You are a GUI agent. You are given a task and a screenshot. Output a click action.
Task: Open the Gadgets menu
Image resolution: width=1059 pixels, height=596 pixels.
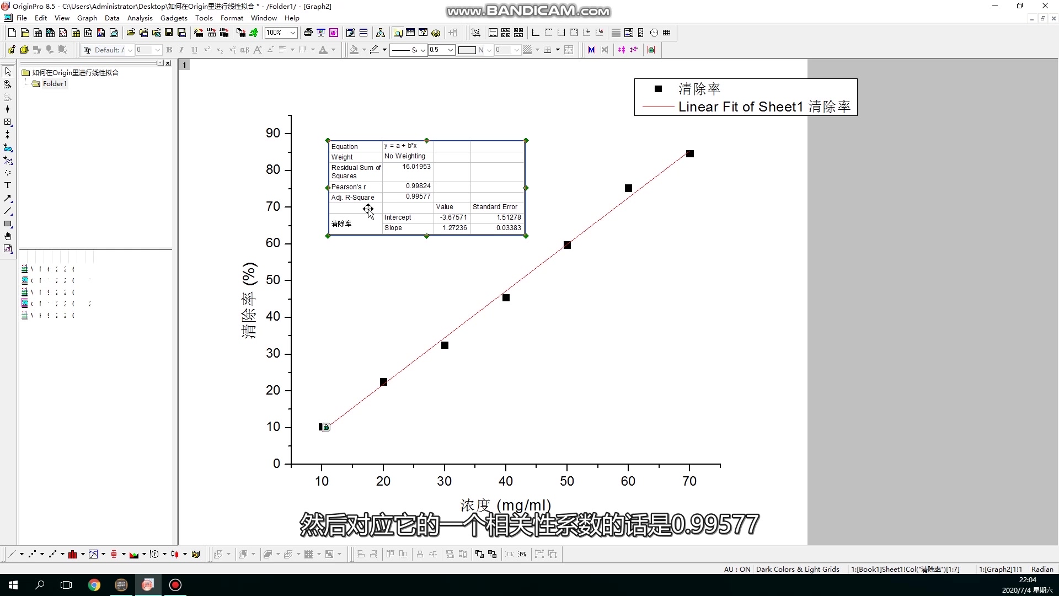click(174, 18)
